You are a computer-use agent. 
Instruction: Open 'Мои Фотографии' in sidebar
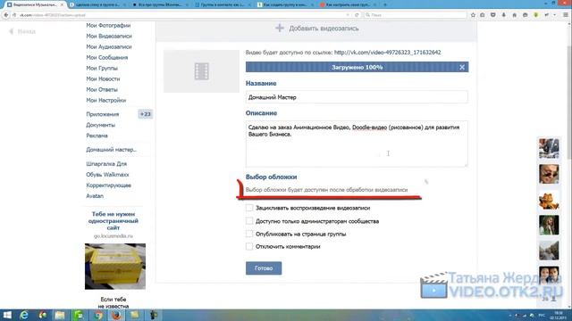pos(108,25)
